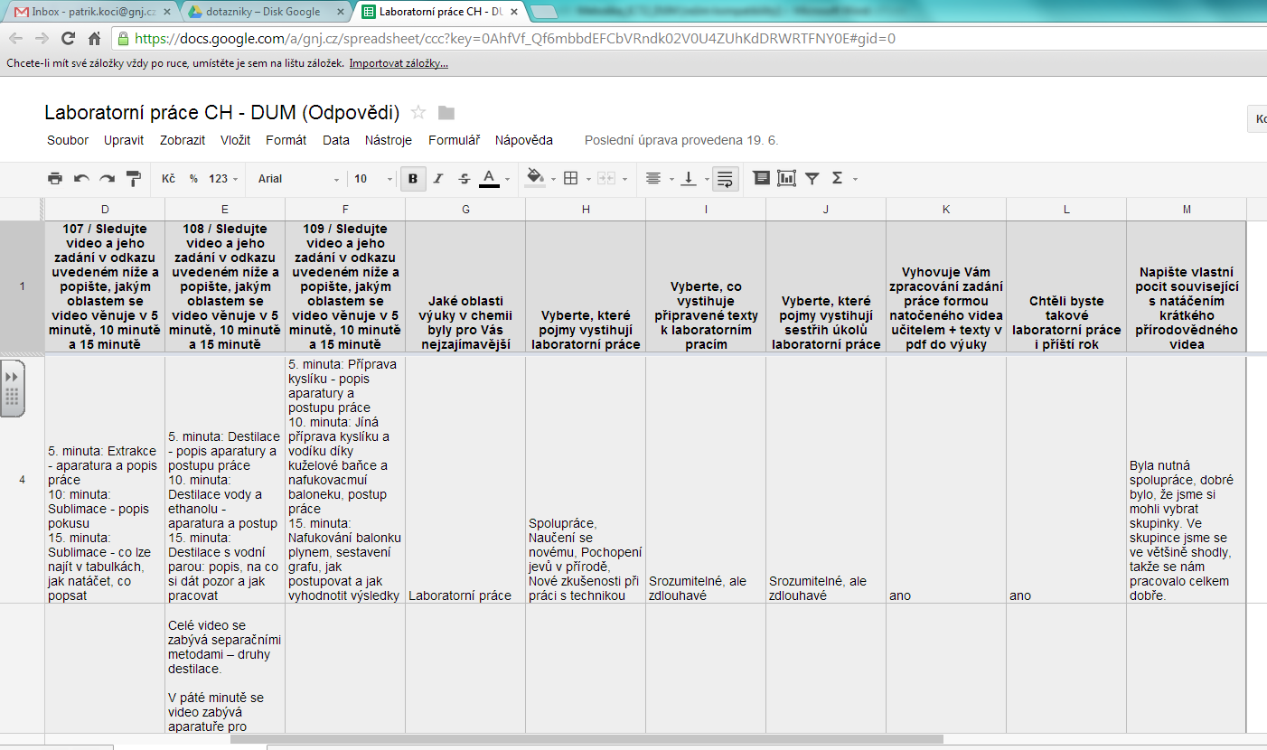Undo the last action

point(81,179)
